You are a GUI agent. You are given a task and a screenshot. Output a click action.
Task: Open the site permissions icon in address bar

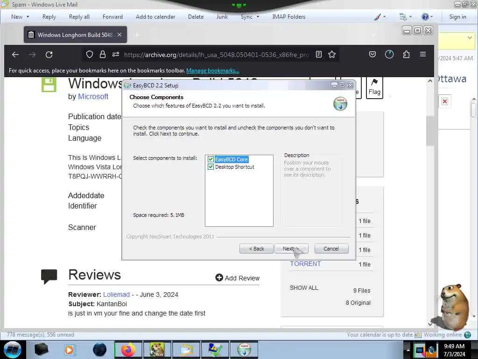(116, 54)
